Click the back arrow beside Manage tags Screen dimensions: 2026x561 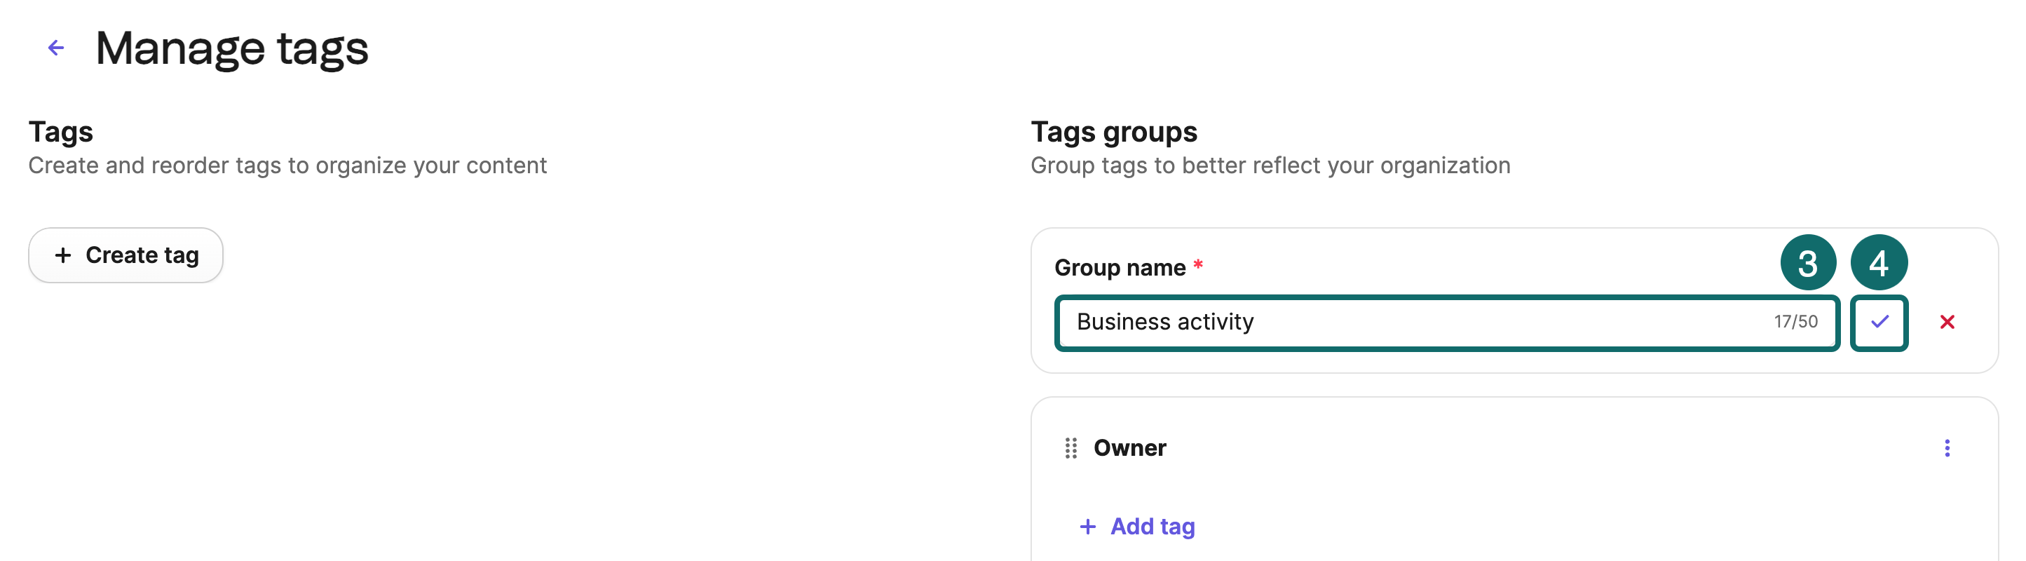(55, 47)
